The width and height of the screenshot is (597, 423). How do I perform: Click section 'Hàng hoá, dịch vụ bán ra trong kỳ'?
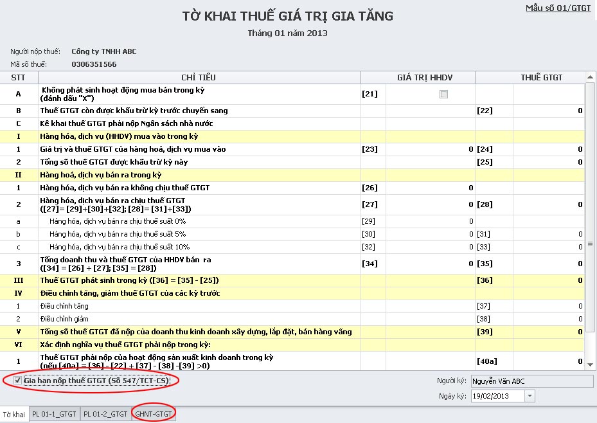click(101, 175)
